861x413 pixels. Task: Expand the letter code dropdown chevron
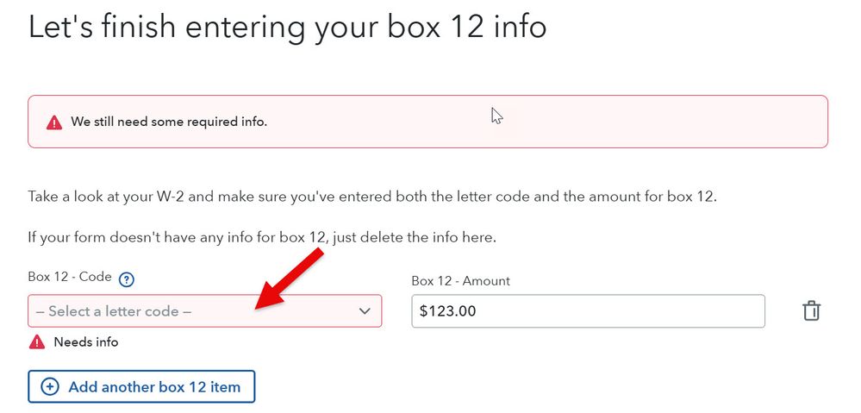tap(365, 311)
